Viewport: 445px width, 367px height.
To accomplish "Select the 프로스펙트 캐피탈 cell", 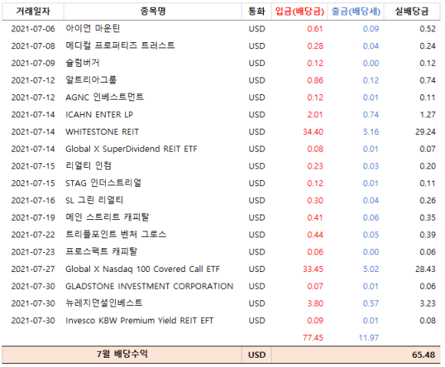I will pyautogui.click(x=101, y=251).
